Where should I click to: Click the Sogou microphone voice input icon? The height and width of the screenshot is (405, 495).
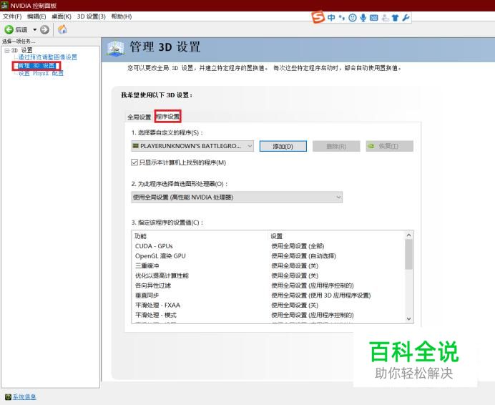point(363,18)
